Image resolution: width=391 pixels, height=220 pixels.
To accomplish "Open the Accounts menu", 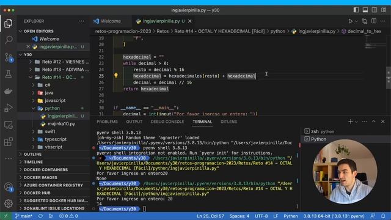I will (9, 187).
